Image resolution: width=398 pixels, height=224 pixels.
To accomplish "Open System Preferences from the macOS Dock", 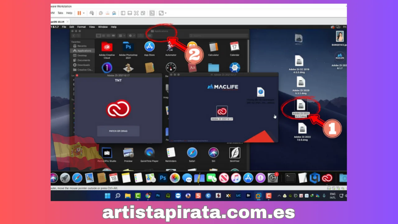I will [x=273, y=178].
